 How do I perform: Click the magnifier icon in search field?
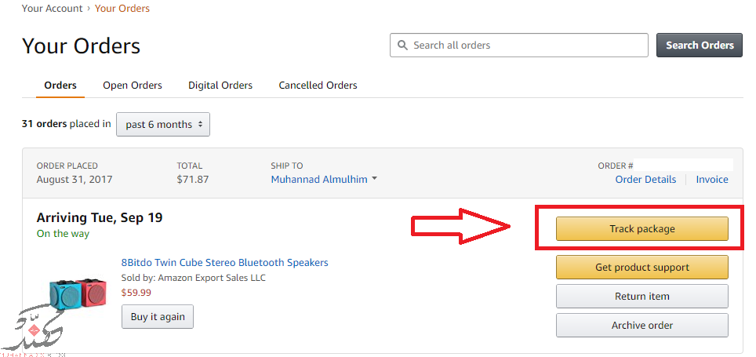[x=402, y=46]
